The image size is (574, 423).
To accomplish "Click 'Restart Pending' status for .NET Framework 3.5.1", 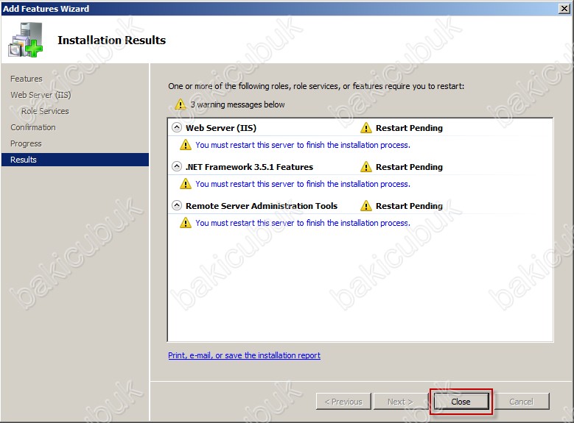I will [x=409, y=167].
